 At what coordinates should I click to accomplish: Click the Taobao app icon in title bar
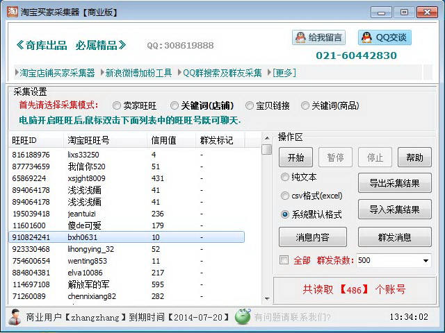pos(13,12)
